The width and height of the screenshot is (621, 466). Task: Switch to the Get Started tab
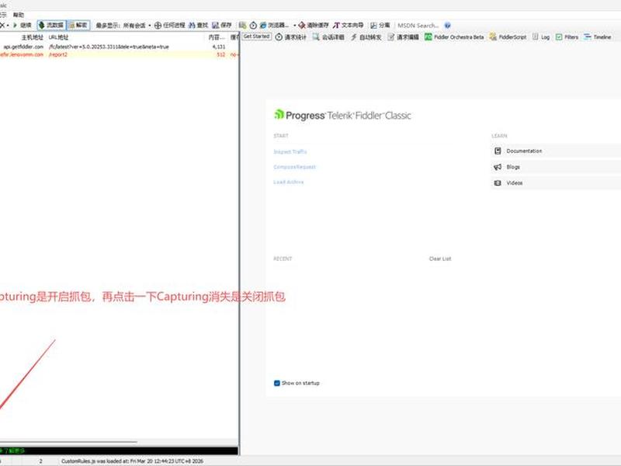click(257, 37)
